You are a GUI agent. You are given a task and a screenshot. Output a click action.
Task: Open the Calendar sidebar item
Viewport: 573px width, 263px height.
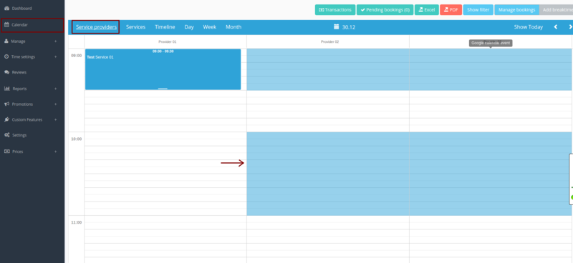tap(32, 25)
